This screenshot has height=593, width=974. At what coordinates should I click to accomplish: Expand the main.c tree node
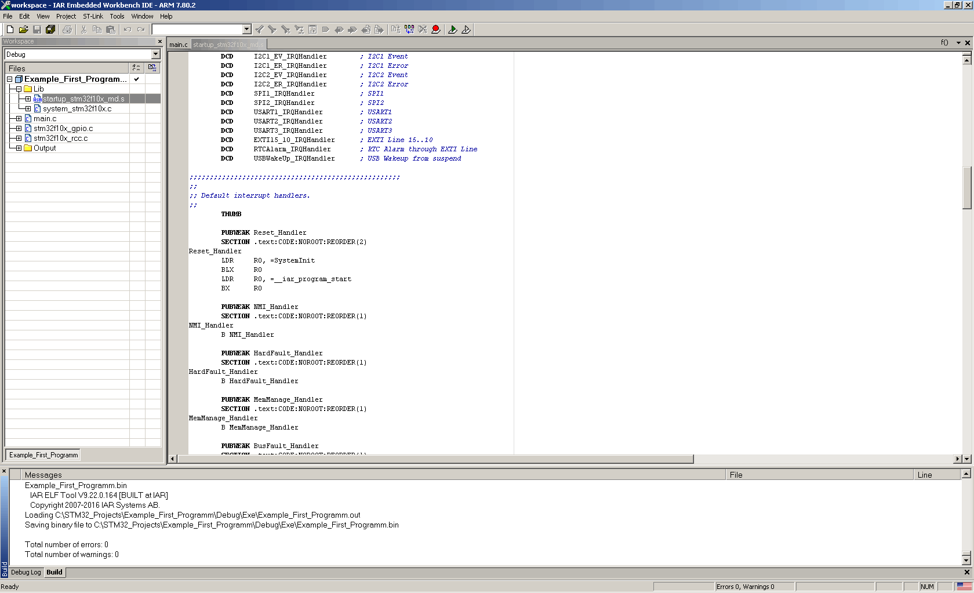(19, 119)
